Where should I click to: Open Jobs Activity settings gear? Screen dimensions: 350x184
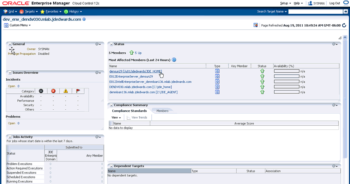(98, 137)
